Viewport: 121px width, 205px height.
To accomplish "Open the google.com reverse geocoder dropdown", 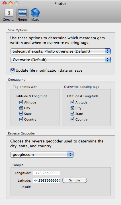I will [42, 155].
